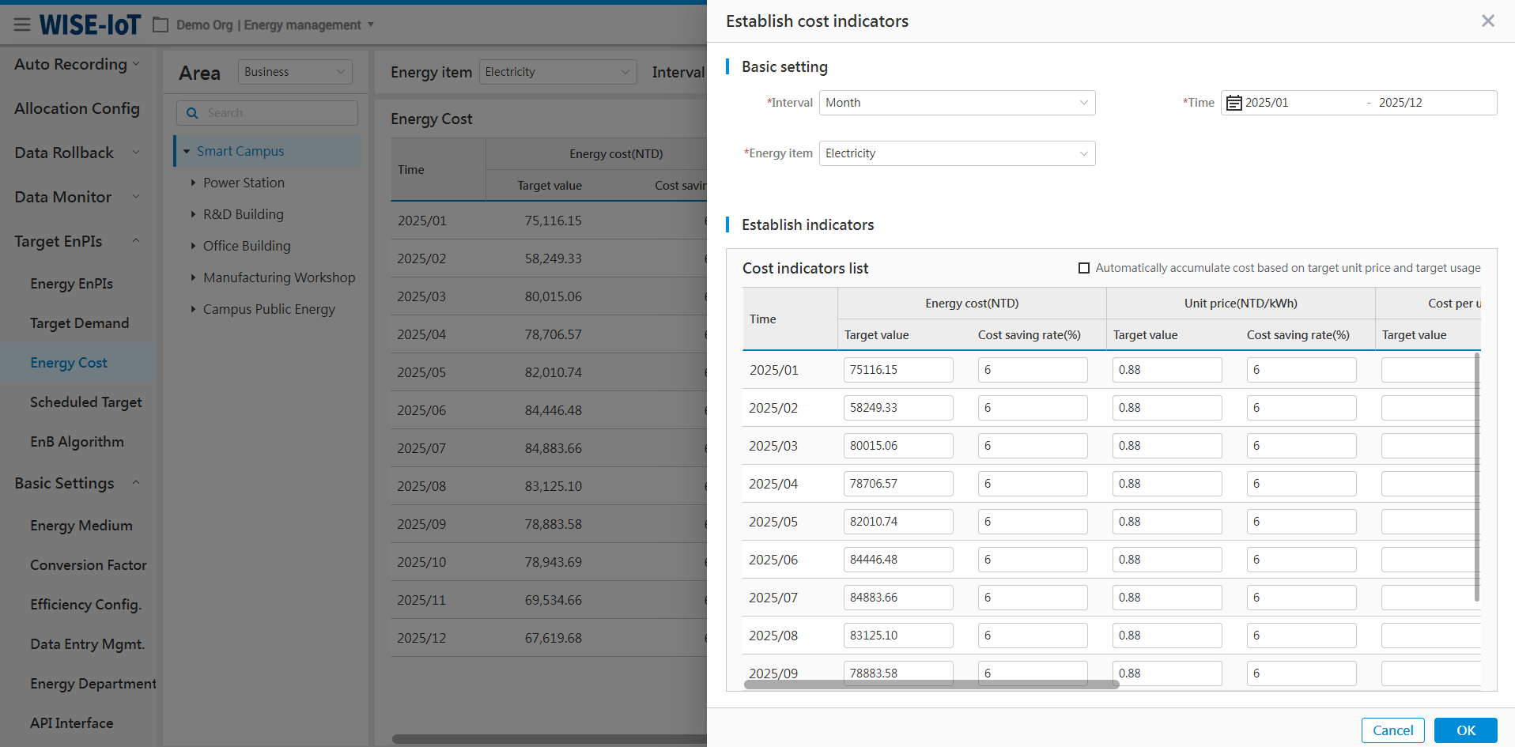
Task: Open the Energy item Electricity dropdown in panel
Action: 957,153
